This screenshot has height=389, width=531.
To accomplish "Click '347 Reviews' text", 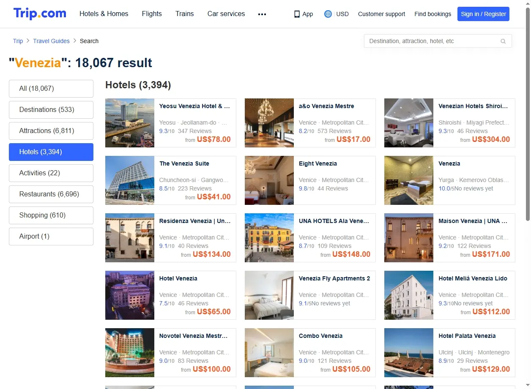I will coord(195,131).
